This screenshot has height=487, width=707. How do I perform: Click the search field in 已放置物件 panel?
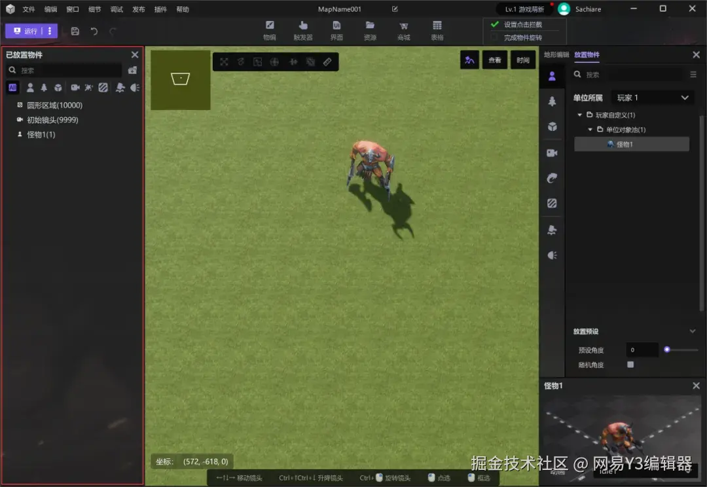pyautogui.click(x=64, y=70)
